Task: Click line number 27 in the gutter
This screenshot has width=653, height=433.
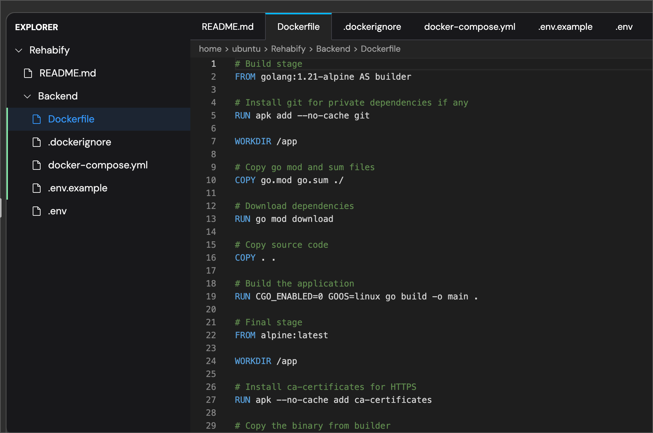Action: click(x=211, y=400)
